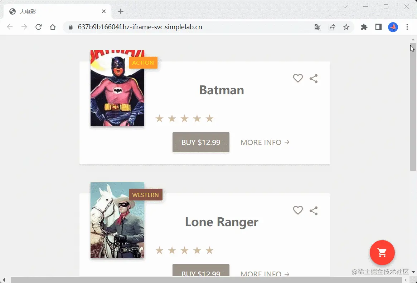Follow Batman's MORE INFO link
417x283 pixels.
(x=265, y=143)
